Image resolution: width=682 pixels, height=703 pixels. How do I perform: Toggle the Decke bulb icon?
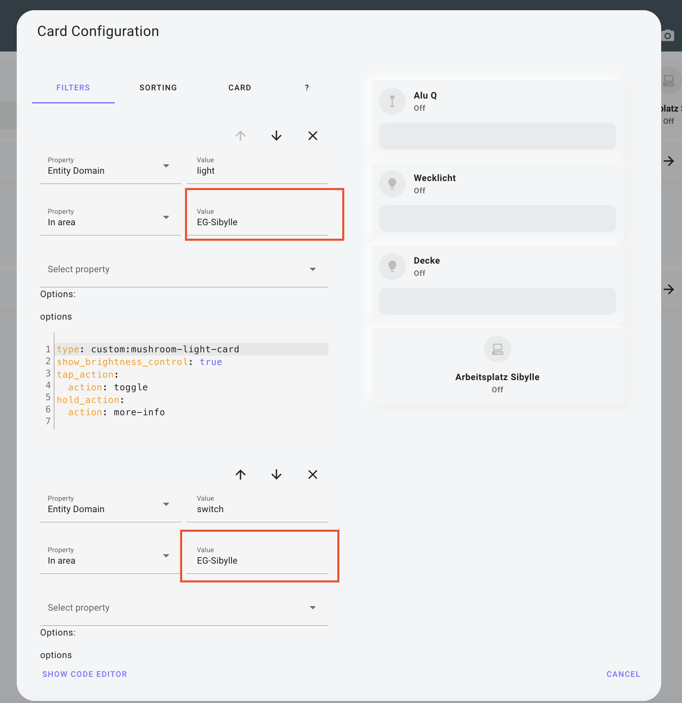pos(392,266)
